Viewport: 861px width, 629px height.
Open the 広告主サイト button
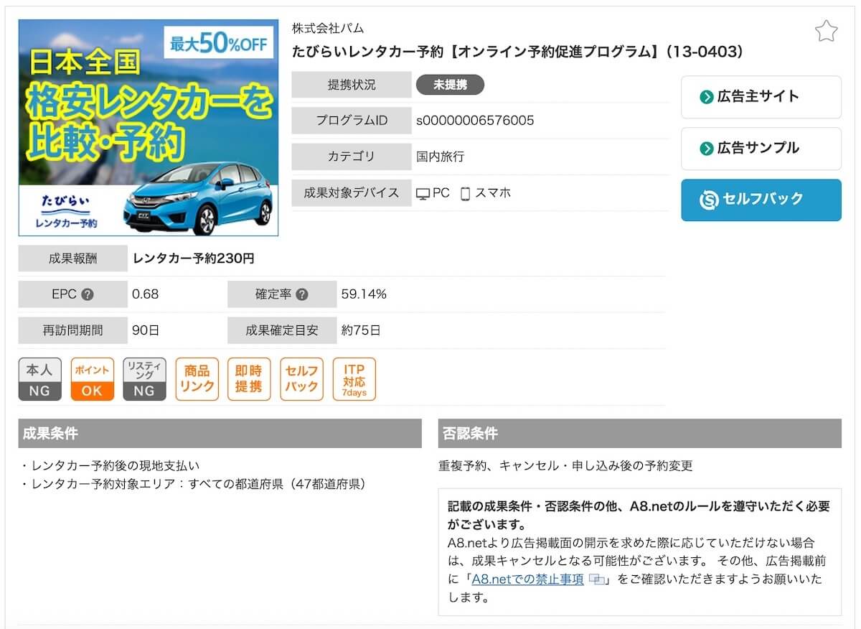click(x=761, y=97)
